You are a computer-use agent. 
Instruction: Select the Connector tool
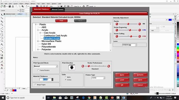2,51
